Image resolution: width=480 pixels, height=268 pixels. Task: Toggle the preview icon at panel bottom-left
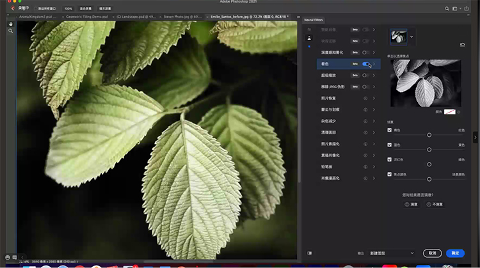[310, 253]
